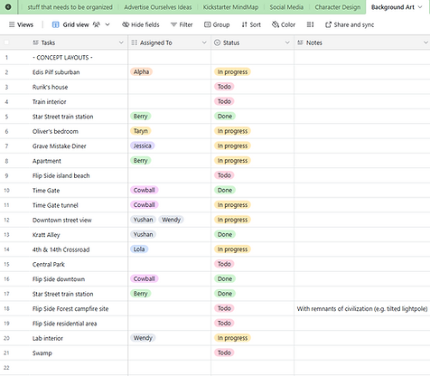Screen dimensions: 430x376
Task: Select the '- CONCEPT LAYOUTS -' cell
Action: coord(79,57)
